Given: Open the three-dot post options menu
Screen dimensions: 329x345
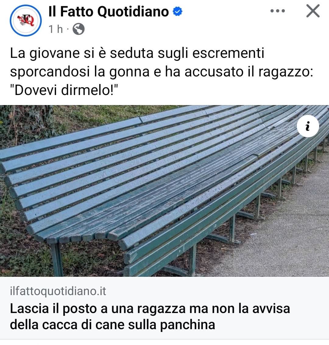Looking at the screenshot, I should coord(278,11).
